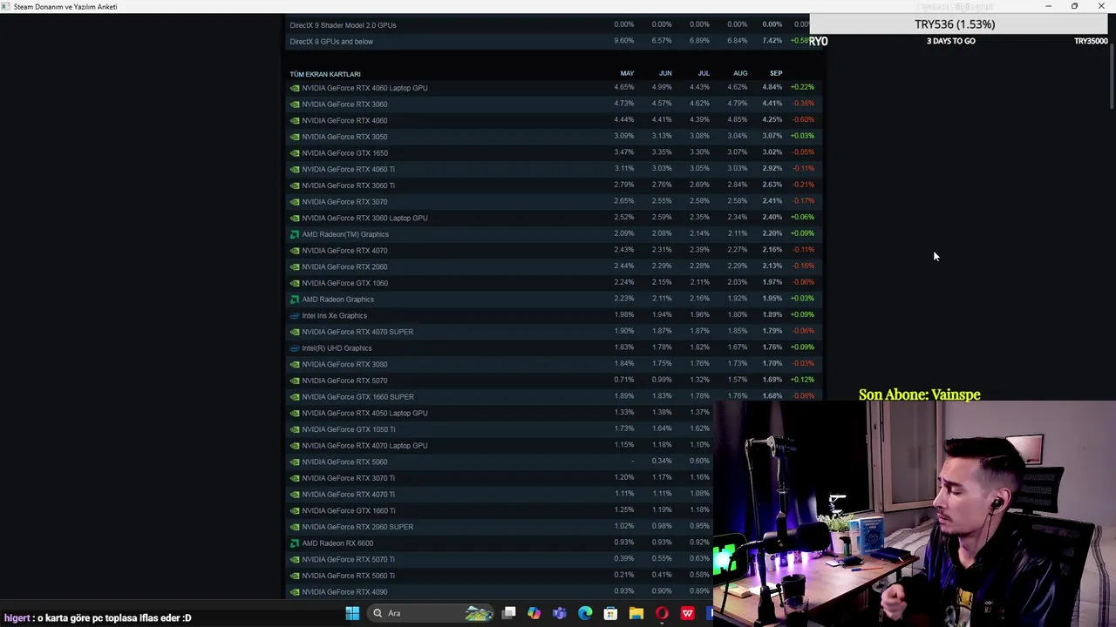Screen dimensions: 1116x627
Task: Click 1.97% SEP value for GTX 1060
Action: pos(772,282)
